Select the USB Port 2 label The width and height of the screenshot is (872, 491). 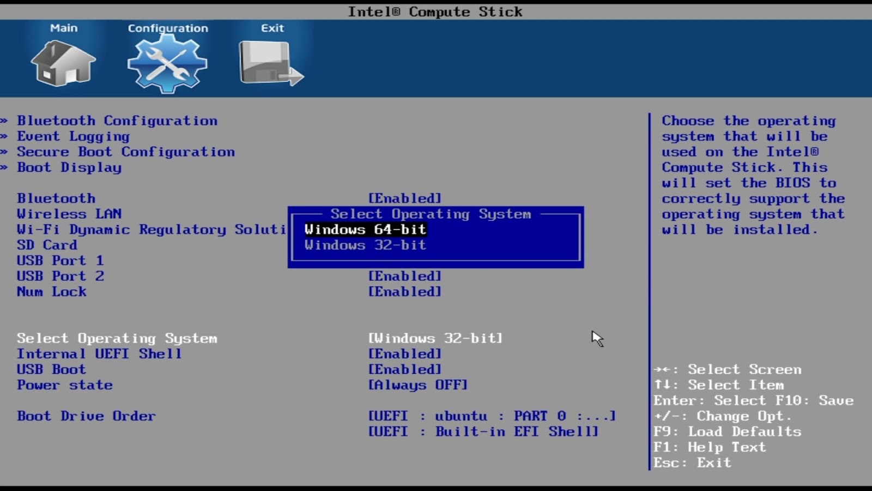point(60,276)
